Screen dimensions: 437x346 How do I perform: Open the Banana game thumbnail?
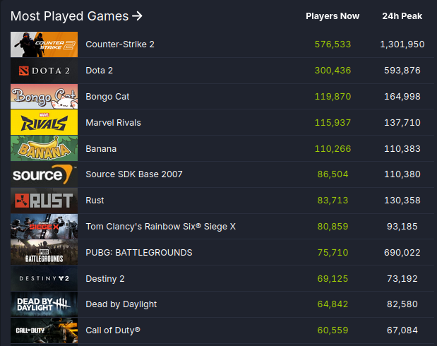click(44, 148)
